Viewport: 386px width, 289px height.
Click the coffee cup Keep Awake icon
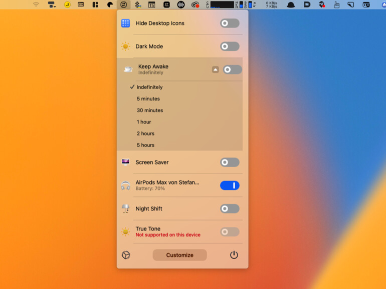(128, 69)
